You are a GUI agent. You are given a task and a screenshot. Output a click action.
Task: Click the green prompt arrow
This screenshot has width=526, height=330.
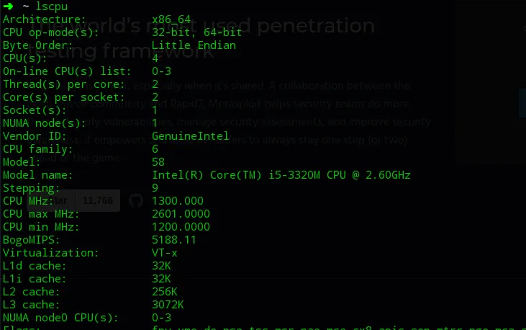tap(8, 6)
